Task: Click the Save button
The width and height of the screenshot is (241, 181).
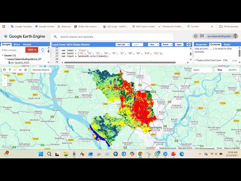Action: 136,44
